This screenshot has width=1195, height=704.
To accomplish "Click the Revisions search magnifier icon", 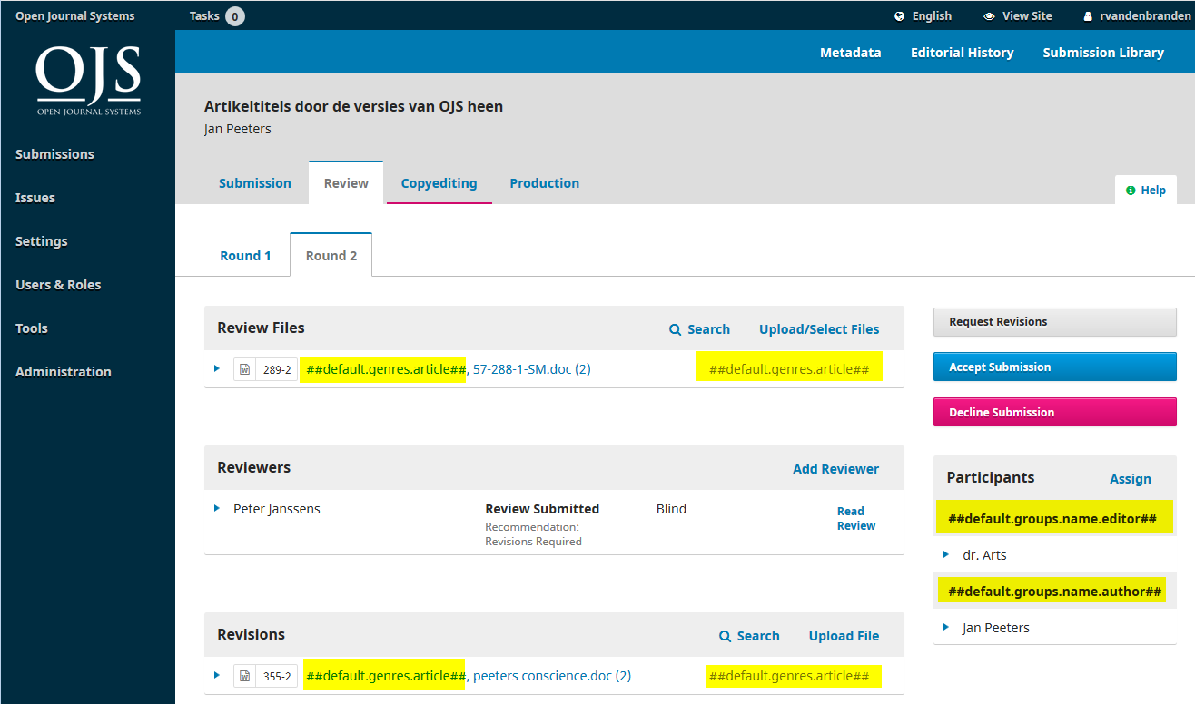I will click(725, 637).
